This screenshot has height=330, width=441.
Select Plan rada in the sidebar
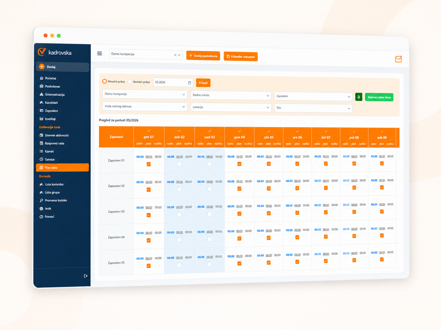tap(62, 167)
